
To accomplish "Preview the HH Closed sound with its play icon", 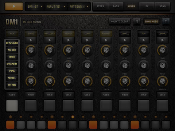I will (50, 40).
